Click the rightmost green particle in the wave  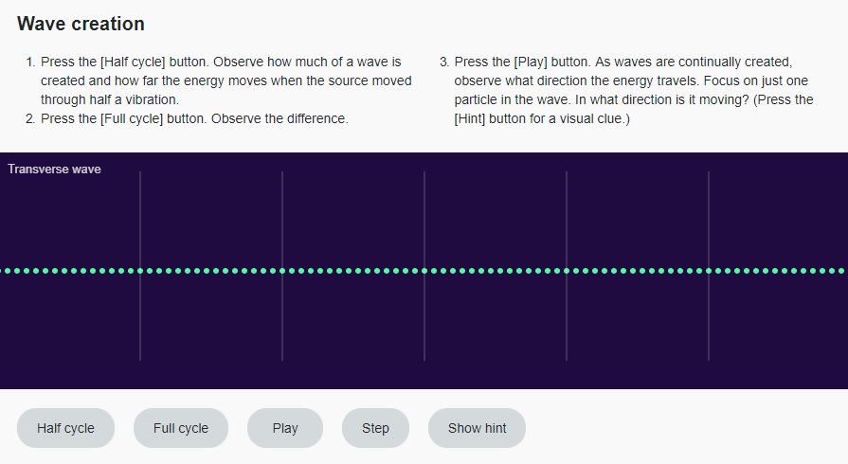pyautogui.click(x=840, y=271)
